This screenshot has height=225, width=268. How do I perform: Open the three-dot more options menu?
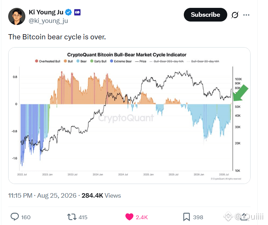click(x=246, y=15)
